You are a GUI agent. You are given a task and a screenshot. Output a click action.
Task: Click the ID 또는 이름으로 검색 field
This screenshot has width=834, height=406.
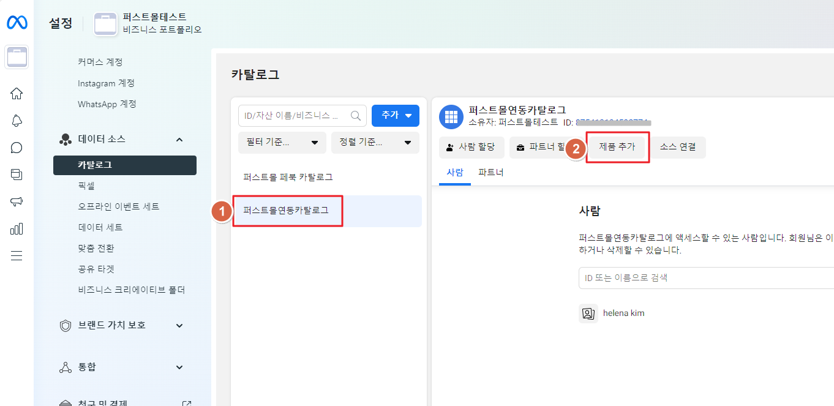706,278
